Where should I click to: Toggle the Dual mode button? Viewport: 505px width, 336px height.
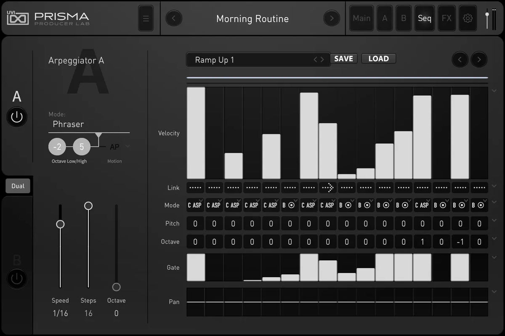18,186
